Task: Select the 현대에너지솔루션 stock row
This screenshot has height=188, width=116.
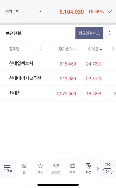Action: point(58,78)
